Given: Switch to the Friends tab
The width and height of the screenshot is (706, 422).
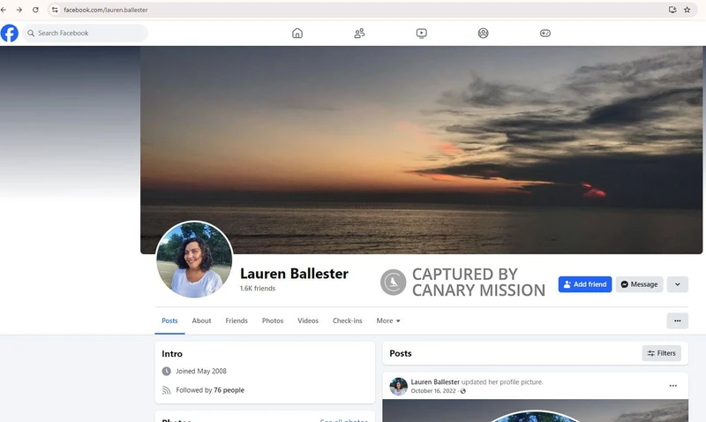Looking at the screenshot, I should click(x=237, y=320).
